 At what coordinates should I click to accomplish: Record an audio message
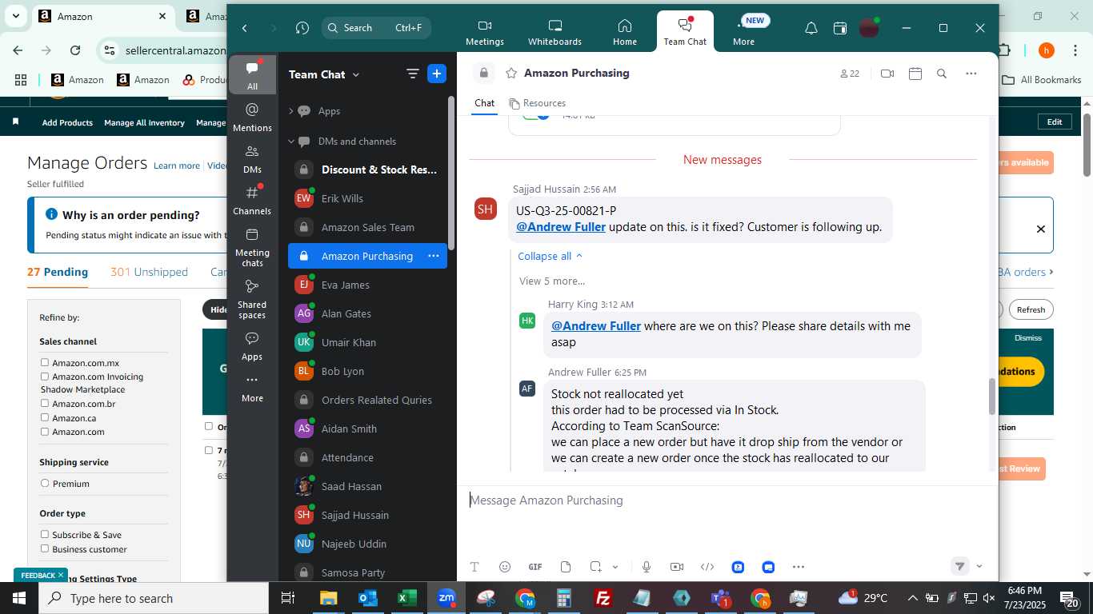click(x=647, y=567)
